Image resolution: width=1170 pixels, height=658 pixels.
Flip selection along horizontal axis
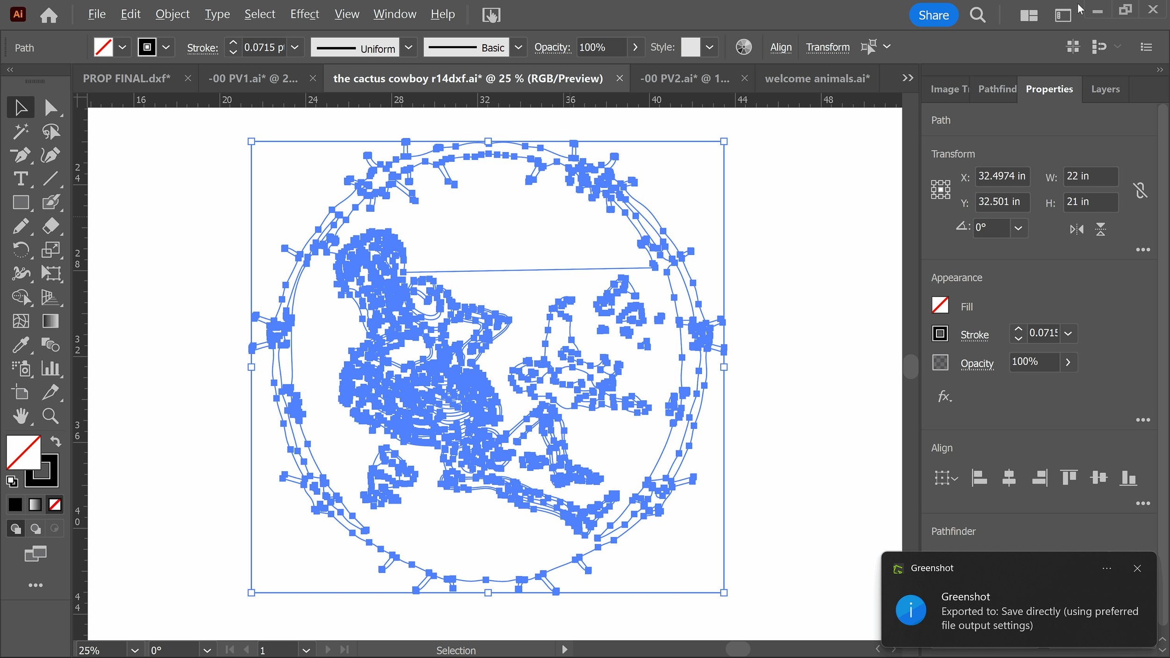[x=1076, y=229]
